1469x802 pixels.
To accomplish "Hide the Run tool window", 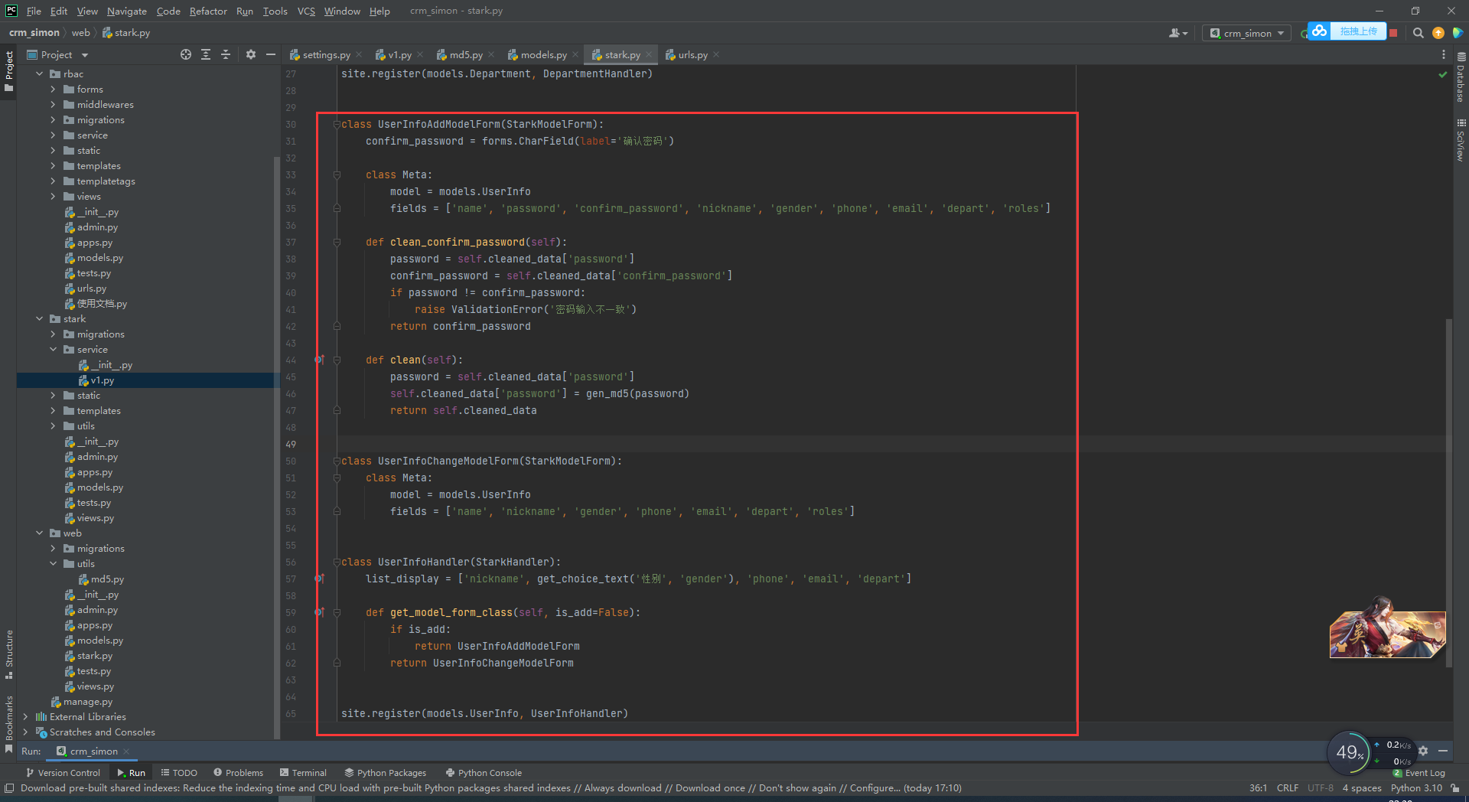I will tap(1443, 751).
